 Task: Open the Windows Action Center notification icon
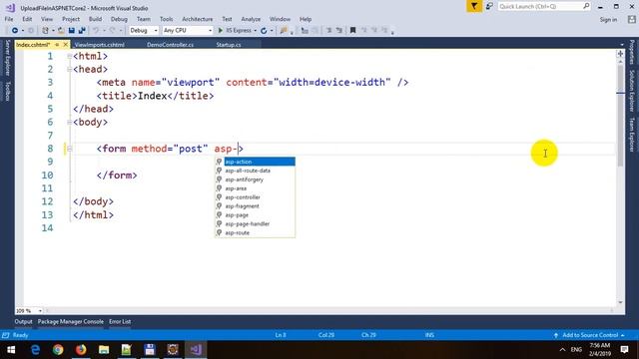[624, 350]
